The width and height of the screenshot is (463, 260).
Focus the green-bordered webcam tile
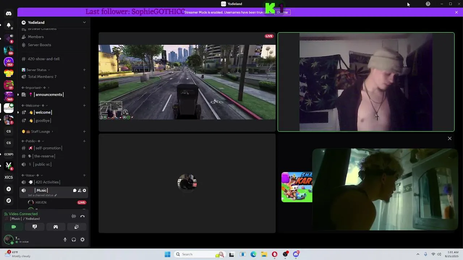coord(366,82)
